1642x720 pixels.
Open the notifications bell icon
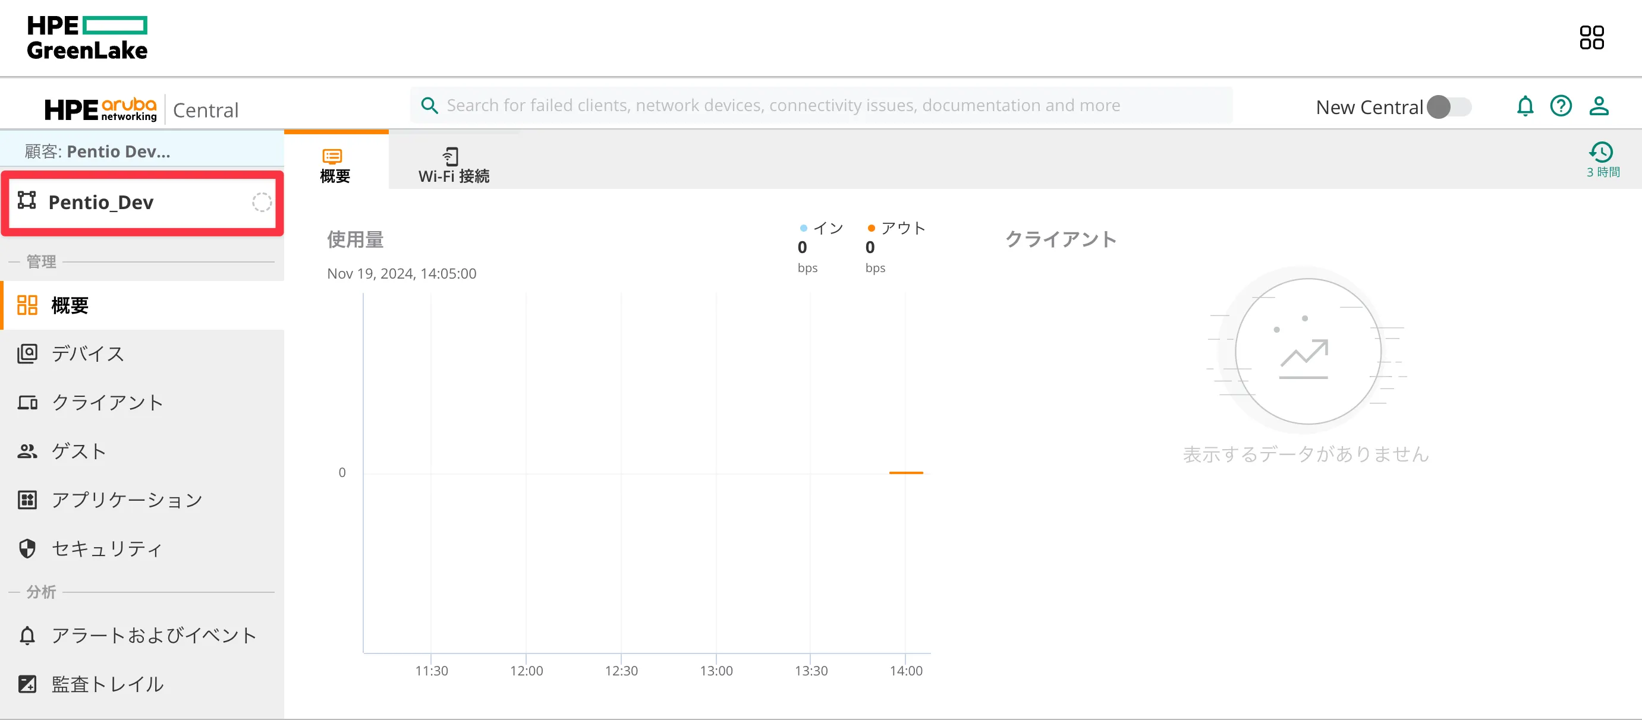point(1525,106)
